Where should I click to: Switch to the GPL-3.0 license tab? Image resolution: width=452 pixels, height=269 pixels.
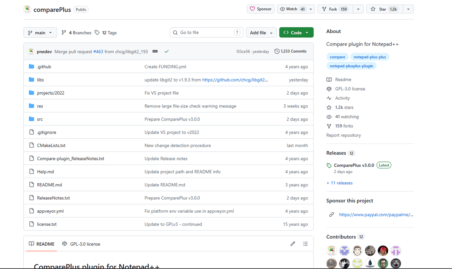pos(81,244)
